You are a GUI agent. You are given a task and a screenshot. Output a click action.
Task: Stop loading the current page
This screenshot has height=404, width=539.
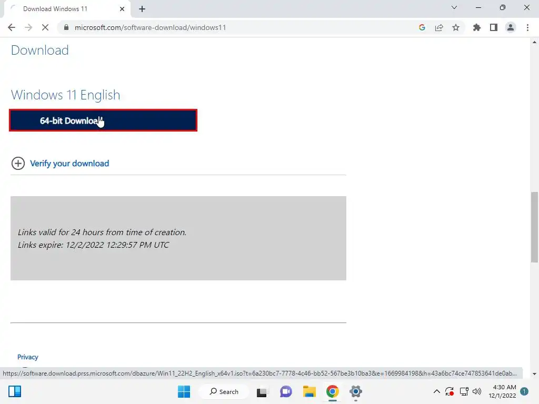click(x=45, y=27)
